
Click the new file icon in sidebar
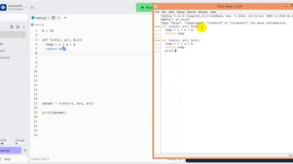[x=11, y=27]
